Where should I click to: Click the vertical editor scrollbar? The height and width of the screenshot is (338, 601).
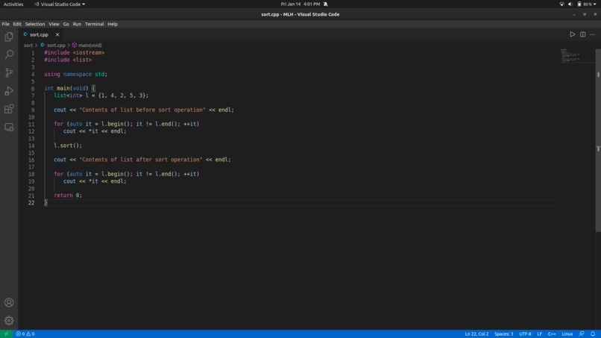(x=598, y=140)
